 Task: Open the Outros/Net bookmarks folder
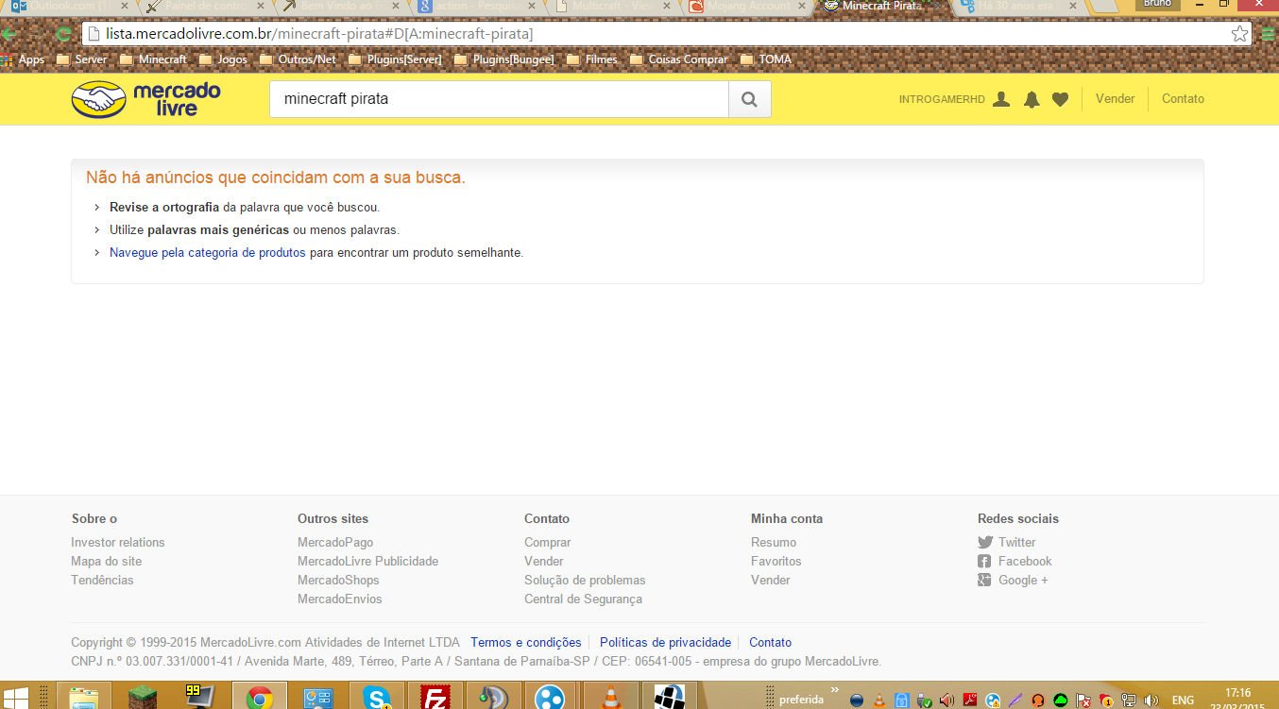[298, 59]
